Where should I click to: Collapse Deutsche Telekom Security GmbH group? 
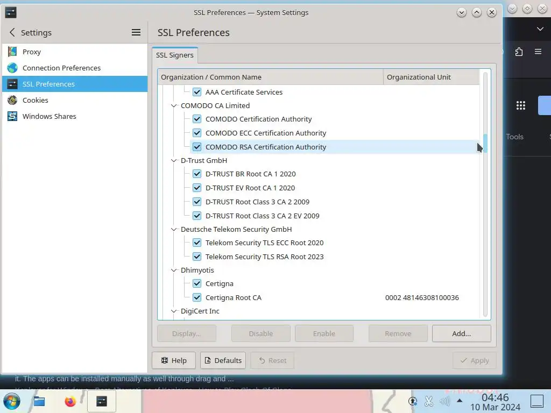[174, 229]
